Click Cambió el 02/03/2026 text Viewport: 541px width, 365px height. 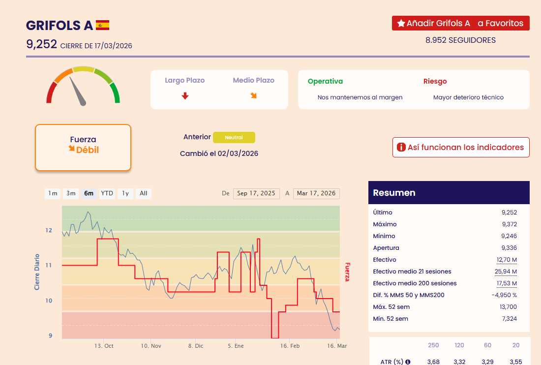[x=219, y=153]
